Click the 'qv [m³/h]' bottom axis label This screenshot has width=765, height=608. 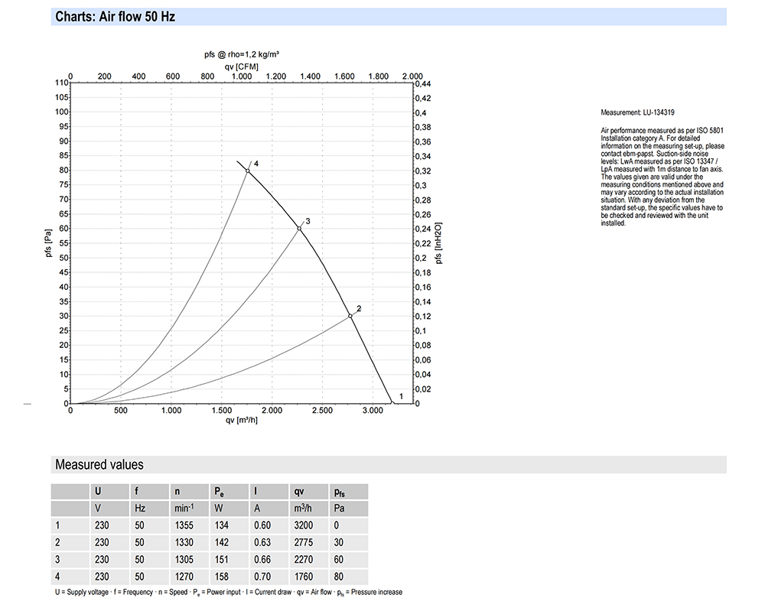[241, 420]
